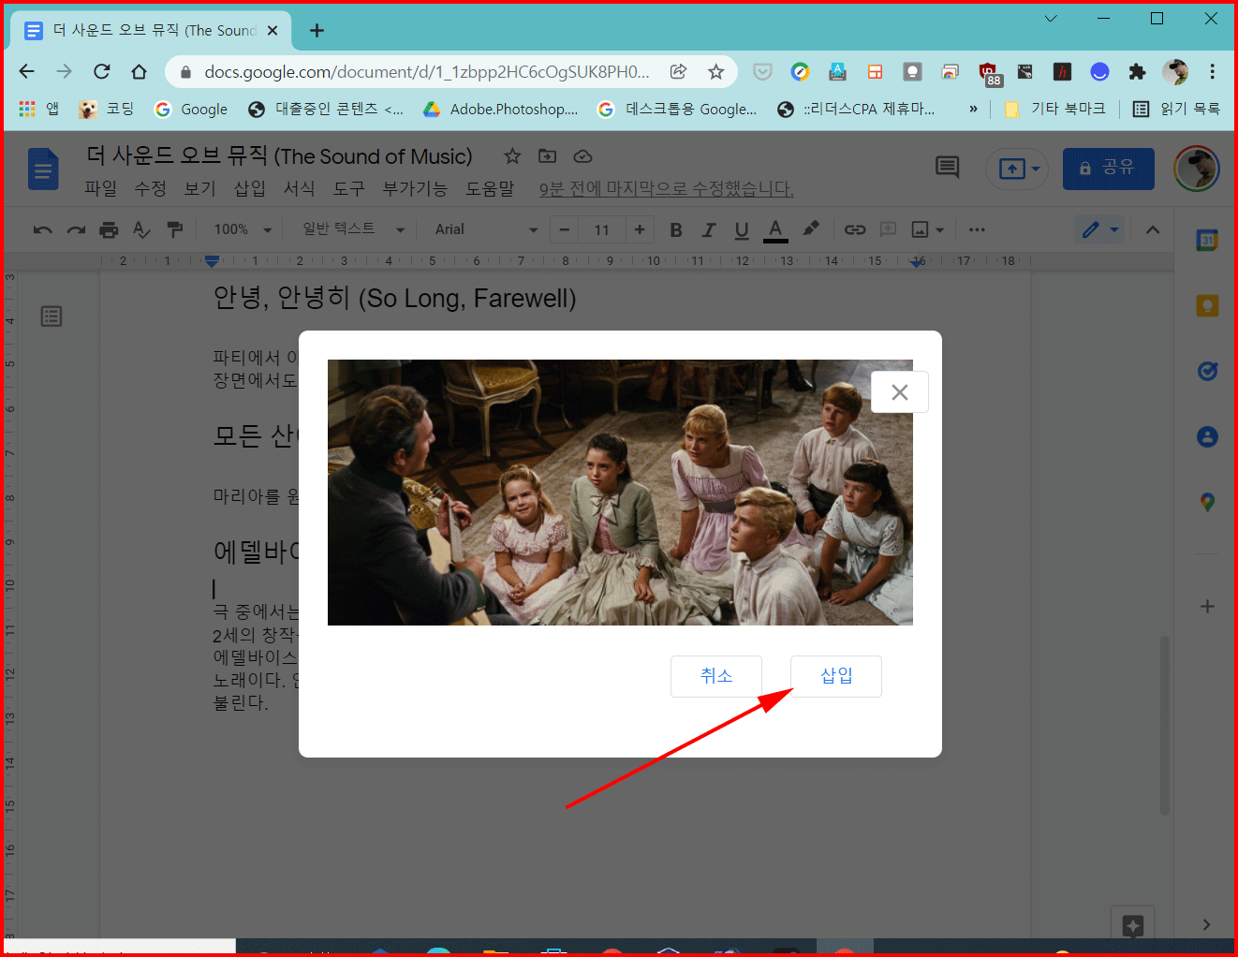Open the Arial font dropdown
Image resolution: width=1238 pixels, height=957 pixels.
tap(486, 229)
